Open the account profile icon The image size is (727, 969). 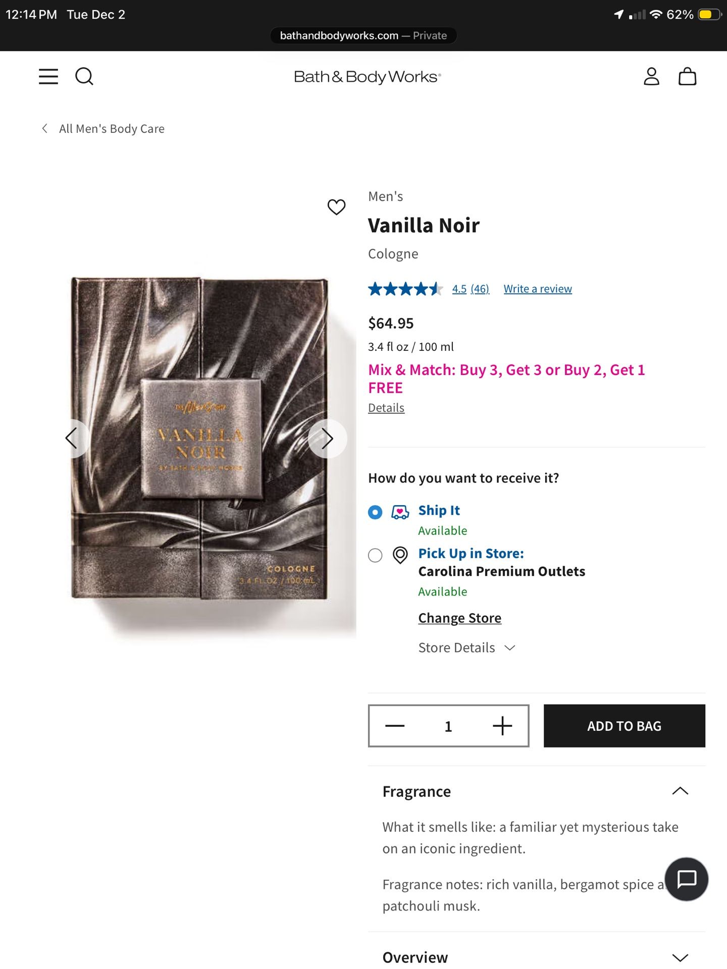(651, 76)
